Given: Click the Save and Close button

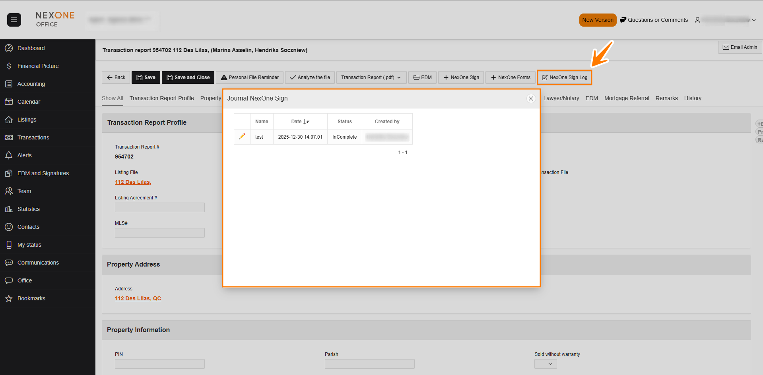Looking at the screenshot, I should click(x=188, y=77).
